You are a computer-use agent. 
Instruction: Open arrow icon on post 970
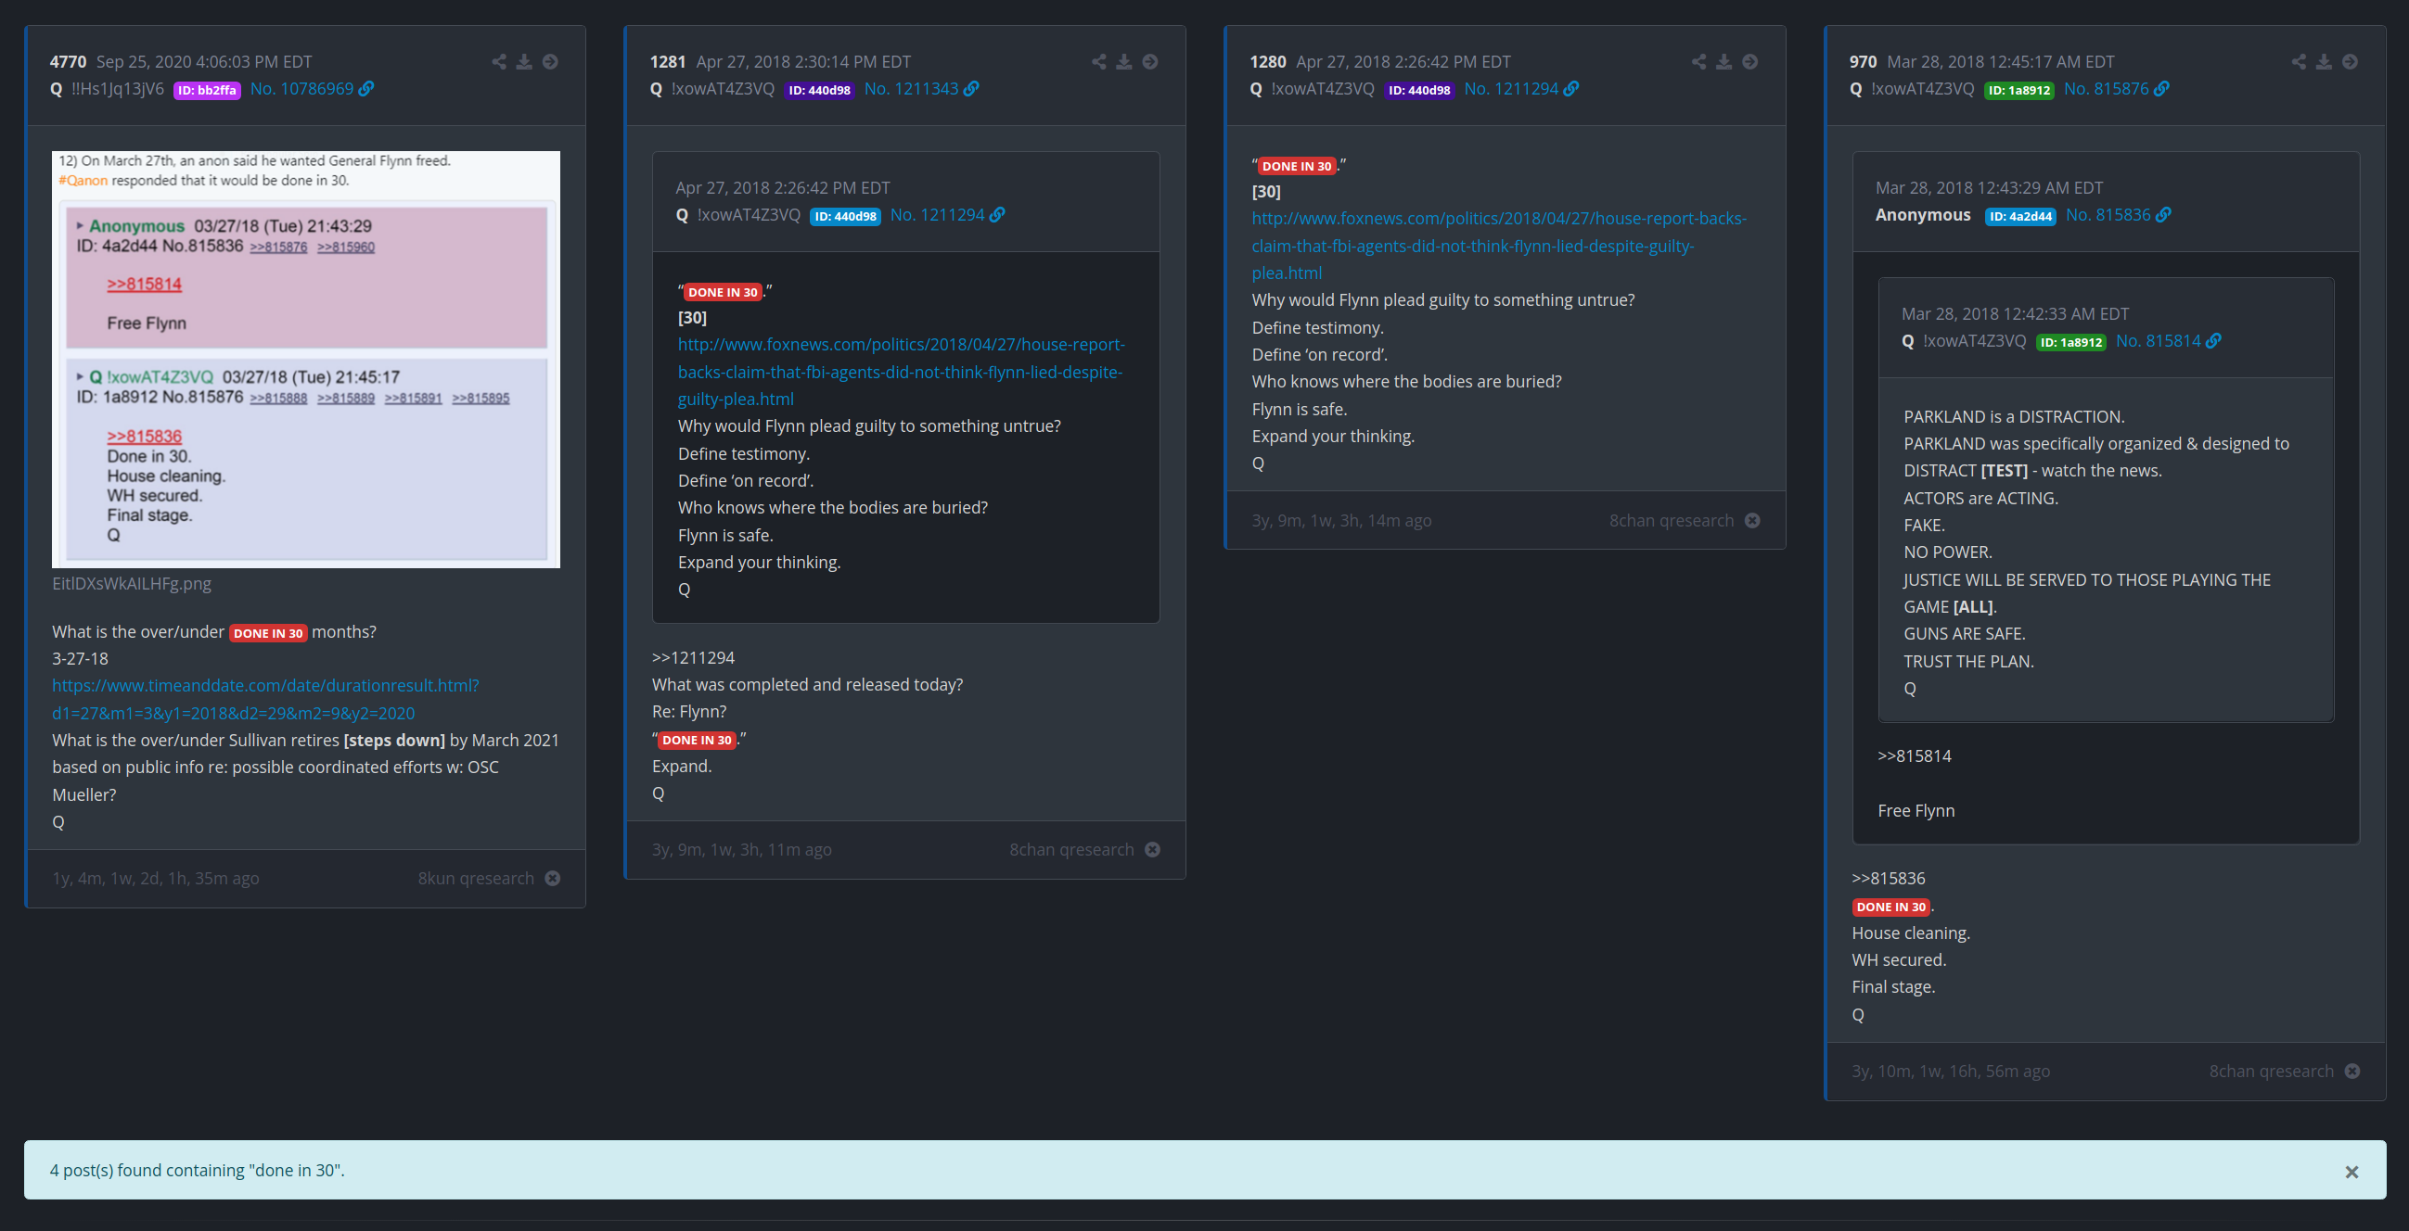click(2350, 62)
